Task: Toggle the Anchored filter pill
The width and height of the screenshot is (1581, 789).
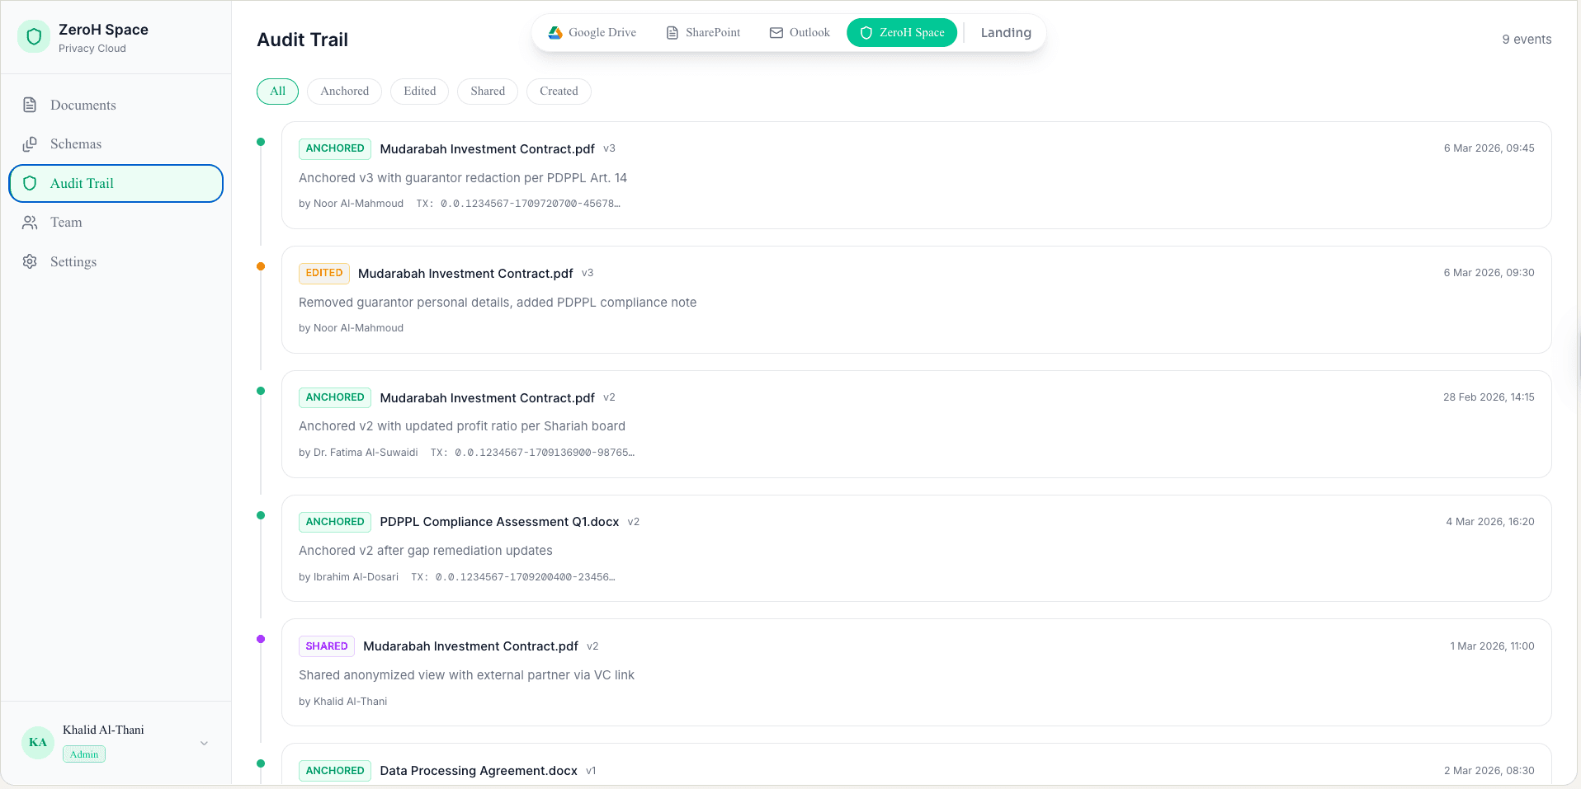Action: (x=344, y=91)
